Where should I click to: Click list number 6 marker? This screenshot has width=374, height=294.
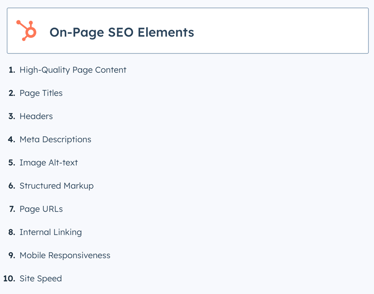tap(12, 186)
